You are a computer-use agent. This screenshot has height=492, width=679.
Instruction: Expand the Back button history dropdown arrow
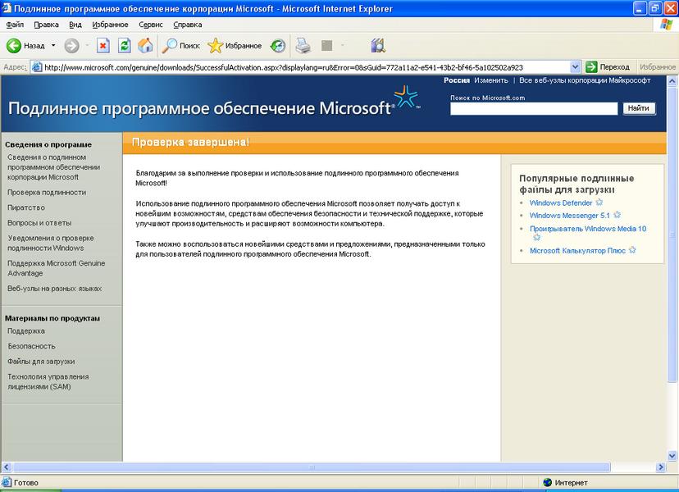pyautogui.click(x=54, y=46)
